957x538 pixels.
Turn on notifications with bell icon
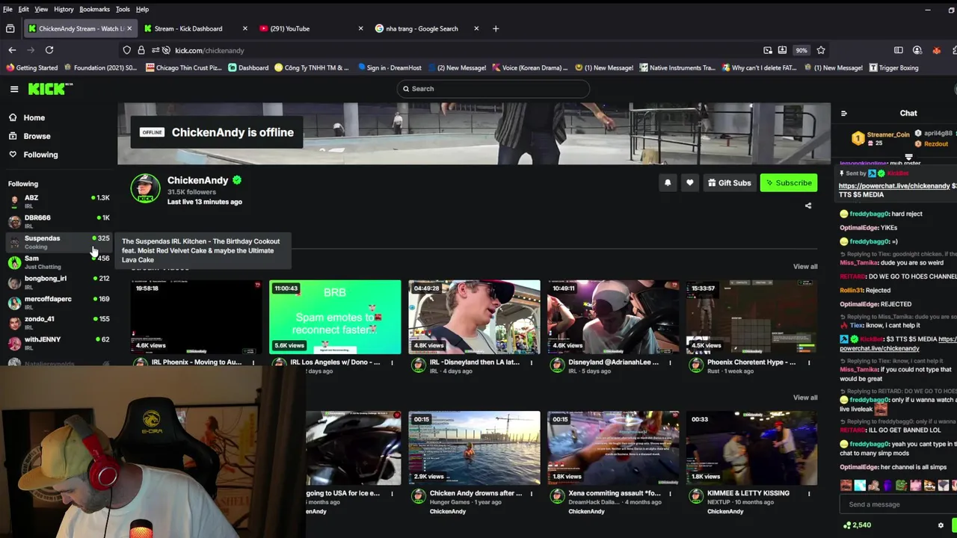(x=668, y=183)
